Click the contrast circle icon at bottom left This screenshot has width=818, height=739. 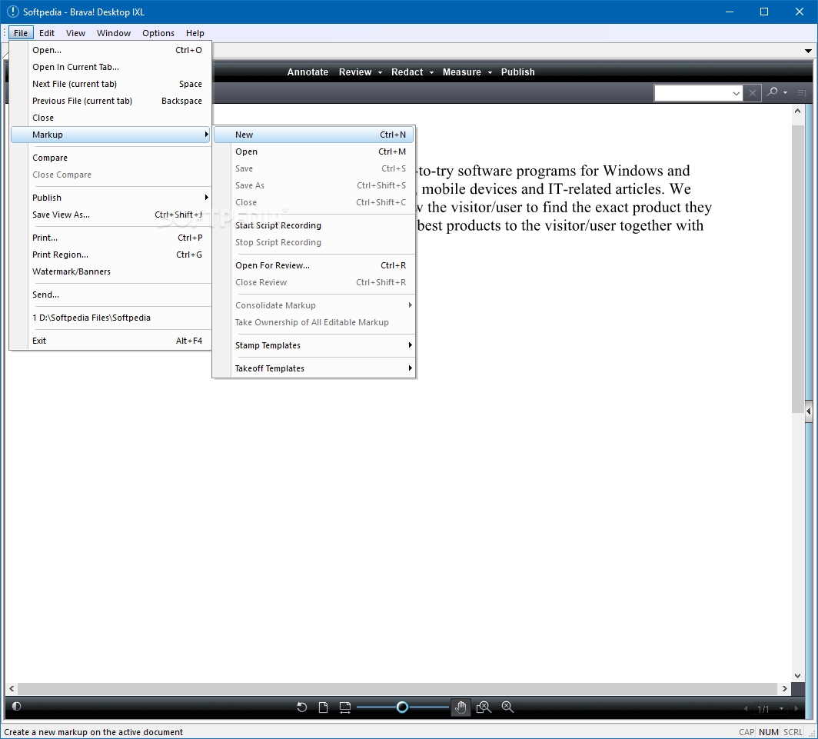[x=16, y=706]
